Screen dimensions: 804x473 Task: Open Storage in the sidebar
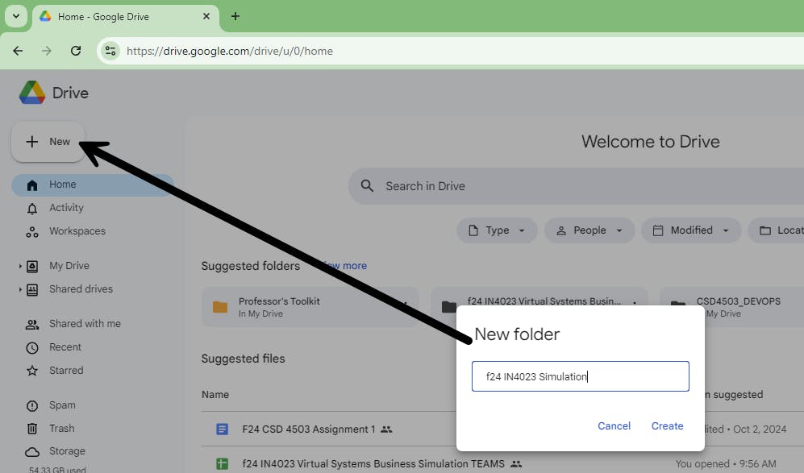point(67,451)
